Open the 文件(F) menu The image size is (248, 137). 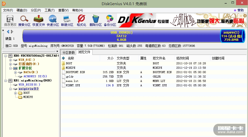(8, 10)
